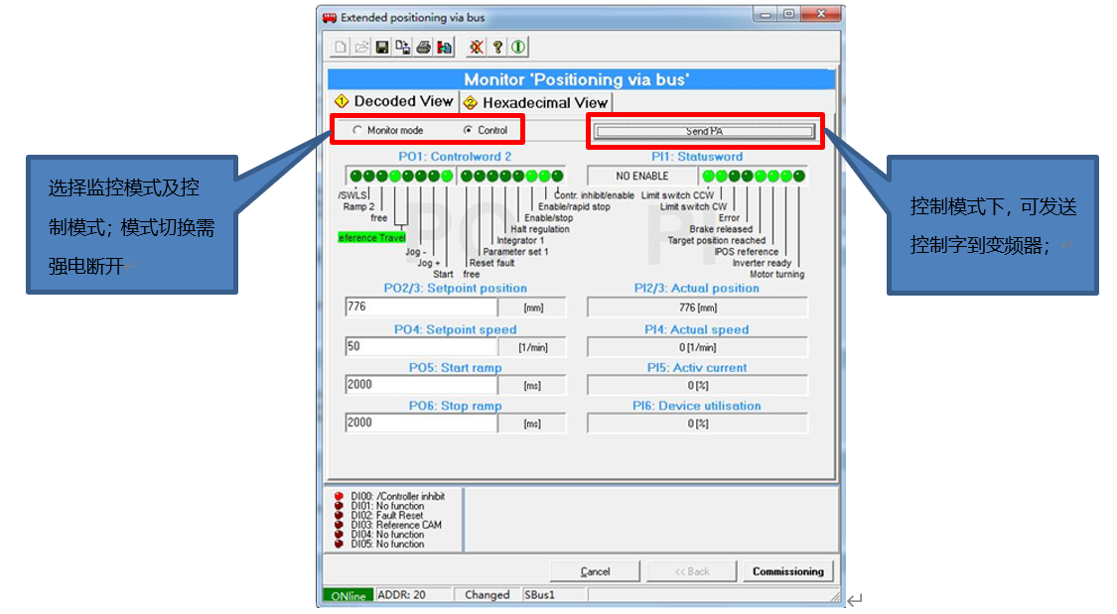Toggle the Start bit LED in Controlword 2
Viewport: 1117px width, 614px height.
coord(447,176)
